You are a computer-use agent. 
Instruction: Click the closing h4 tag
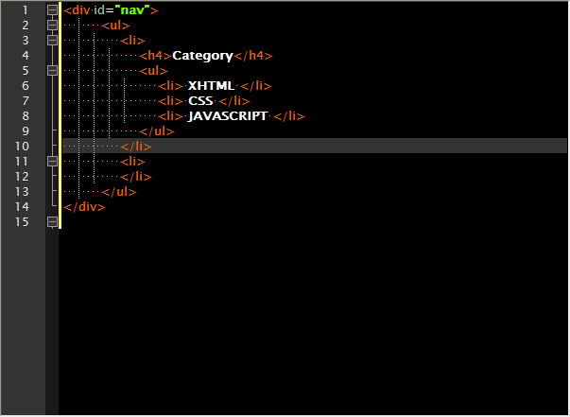(x=253, y=56)
